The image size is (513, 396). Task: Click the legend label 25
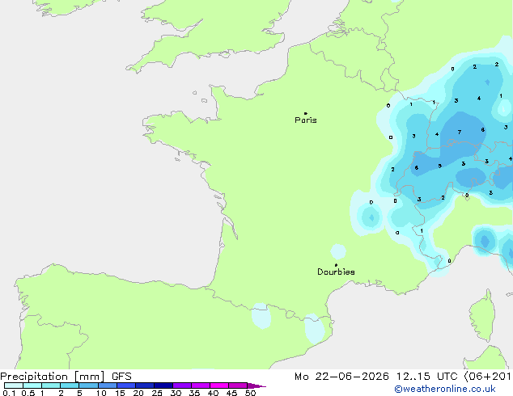tap(157, 393)
